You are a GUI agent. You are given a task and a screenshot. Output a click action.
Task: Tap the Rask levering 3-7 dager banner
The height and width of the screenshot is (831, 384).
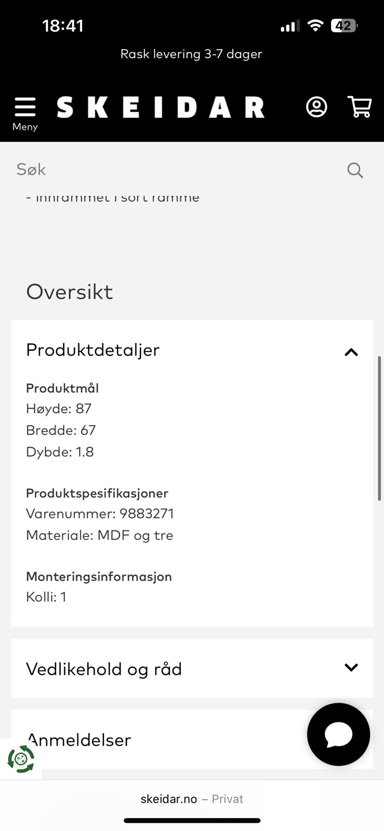click(191, 54)
